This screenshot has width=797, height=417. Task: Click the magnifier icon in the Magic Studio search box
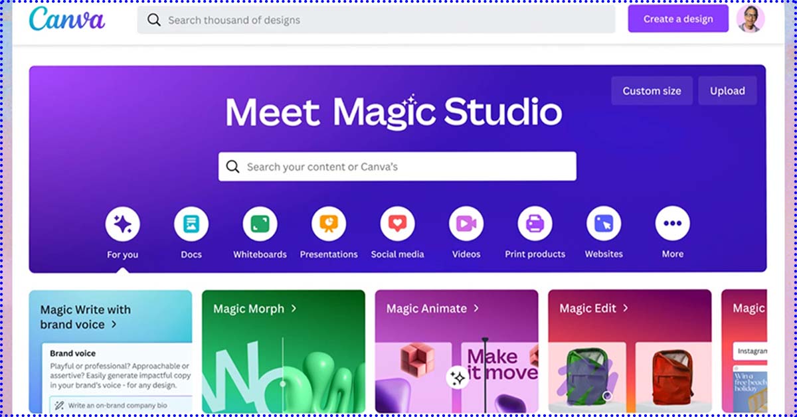tap(232, 167)
